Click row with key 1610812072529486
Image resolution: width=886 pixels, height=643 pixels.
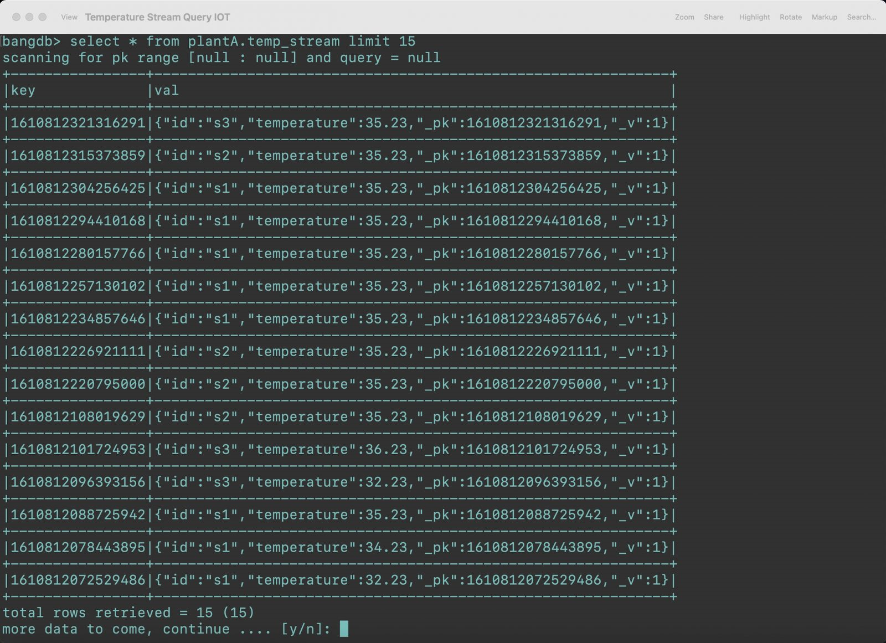point(340,580)
